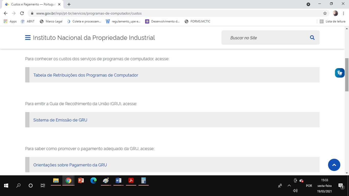Open Microsoft Edge from taskbar
This screenshot has width=349, height=196.
click(94, 181)
